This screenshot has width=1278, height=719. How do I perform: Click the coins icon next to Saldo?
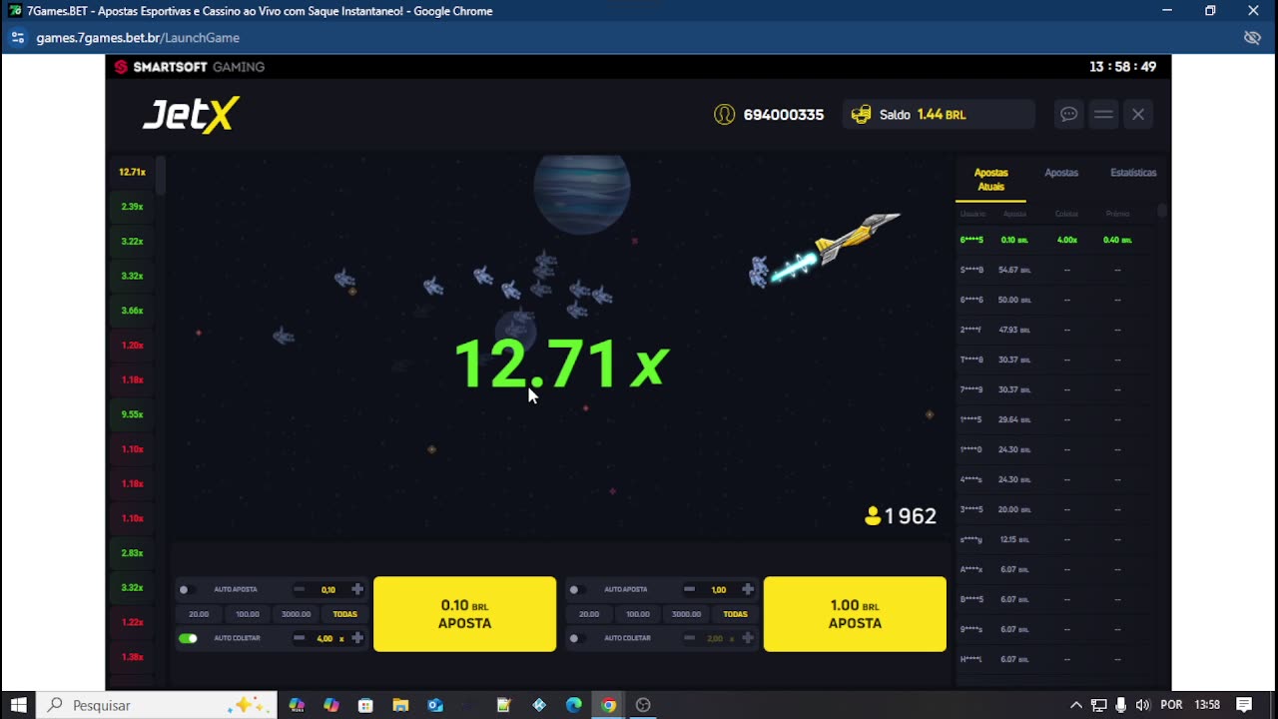[861, 115]
